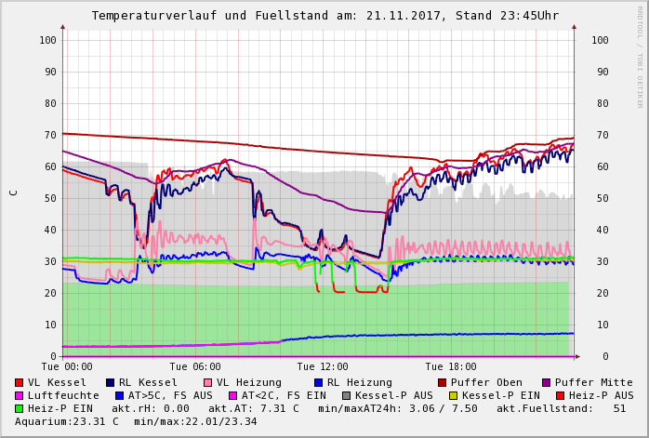Click the magenta AT<2C, FS EIN swatch

click(x=234, y=395)
